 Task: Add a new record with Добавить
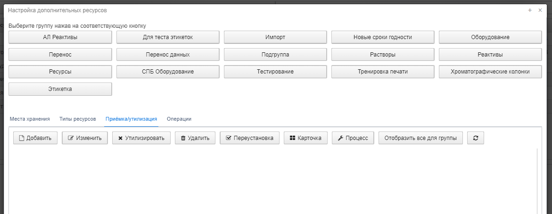pos(35,138)
